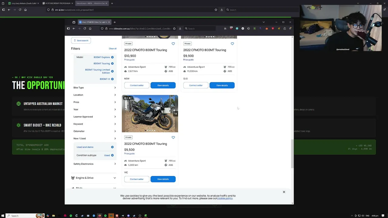
Task: View details of the $10,900 NSW bike
Action: 163,85
